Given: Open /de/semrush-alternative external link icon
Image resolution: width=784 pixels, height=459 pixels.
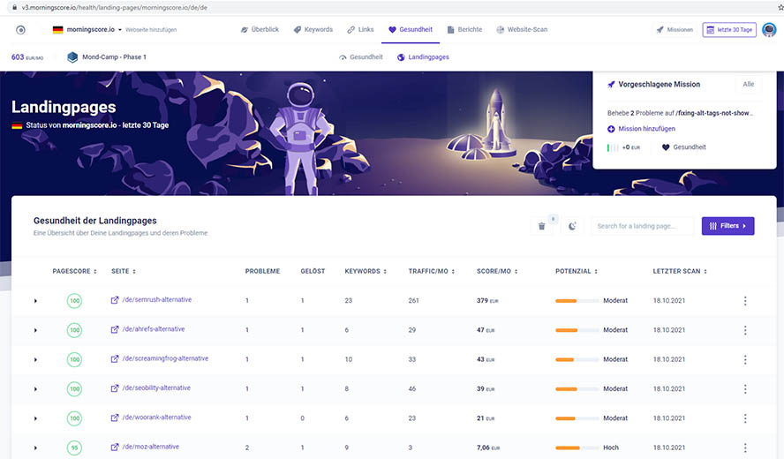Looking at the screenshot, I should tap(115, 300).
